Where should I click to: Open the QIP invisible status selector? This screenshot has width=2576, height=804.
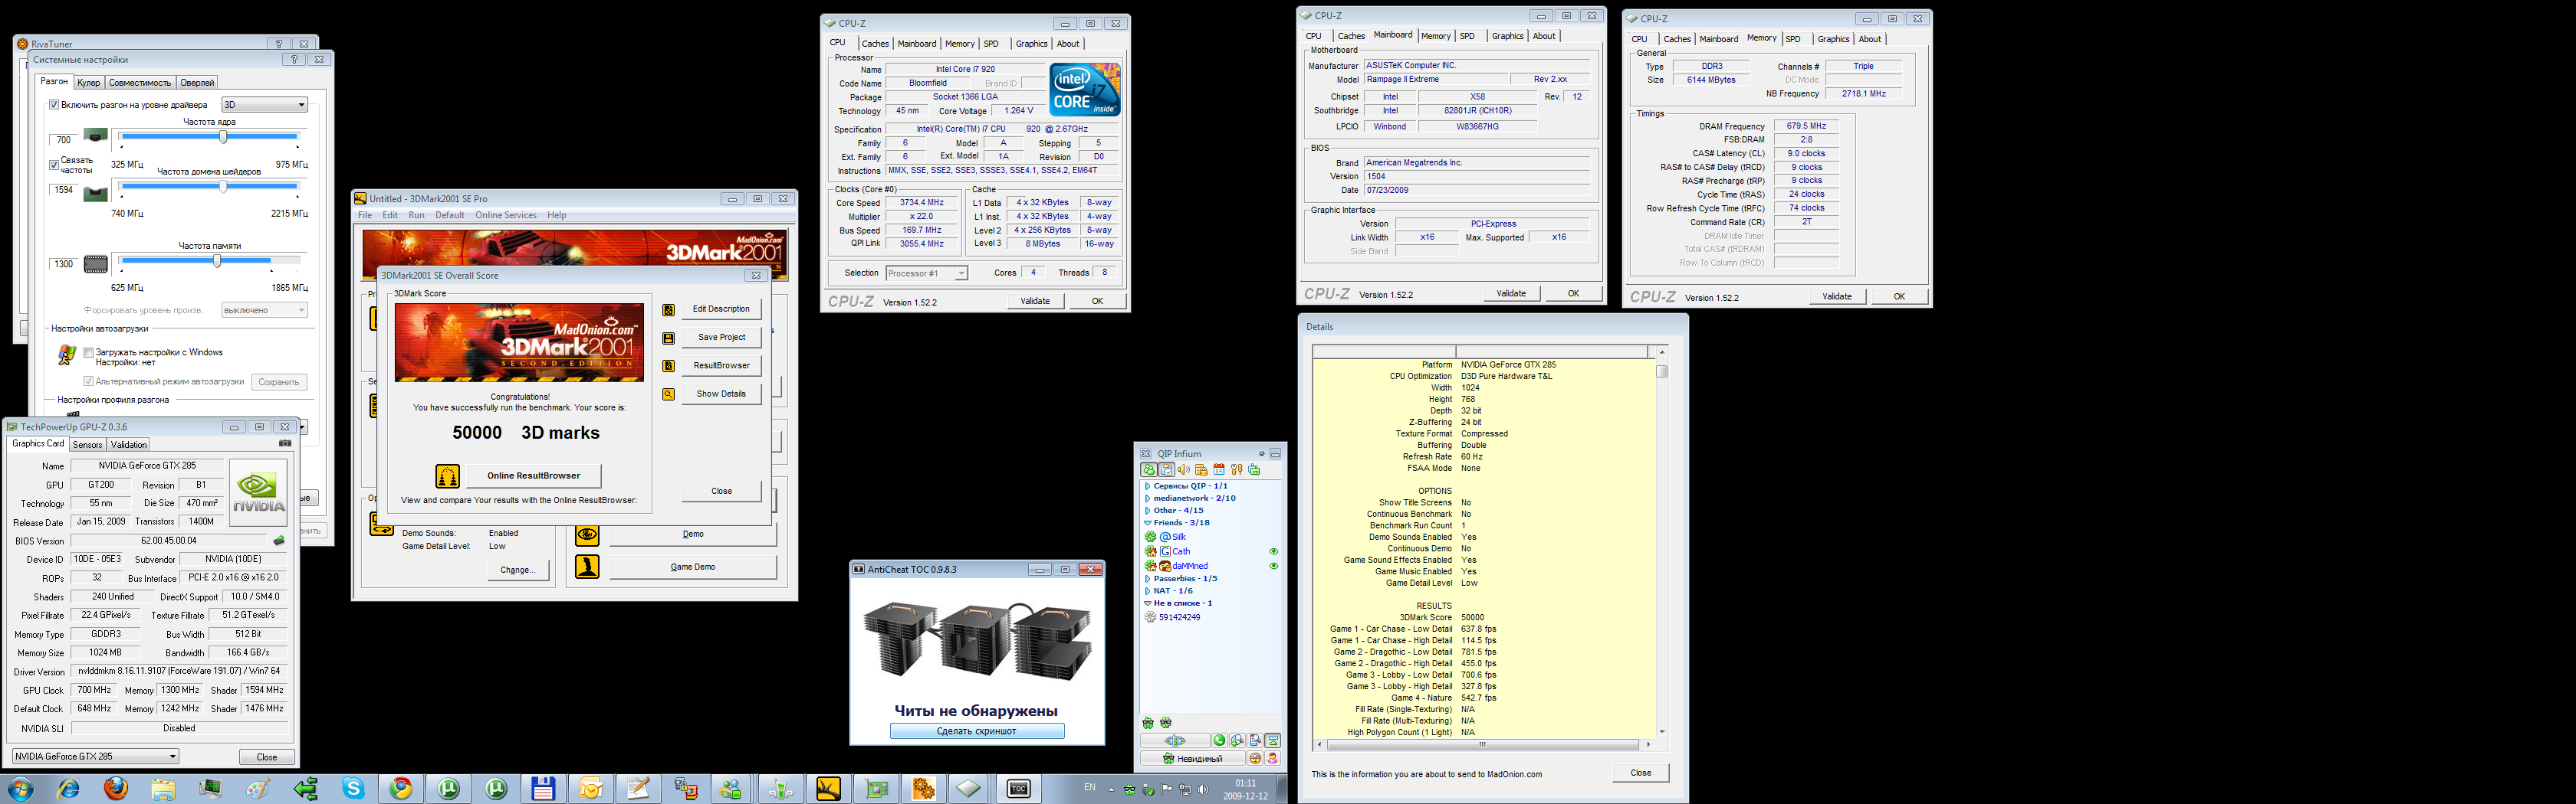[1194, 758]
